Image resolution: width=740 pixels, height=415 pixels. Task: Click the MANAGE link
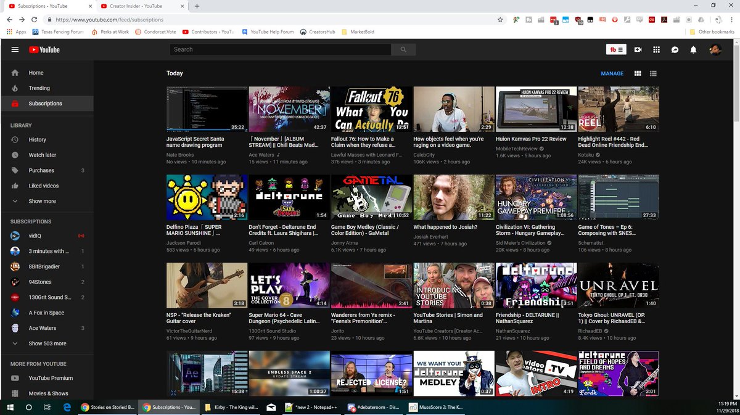click(x=612, y=73)
